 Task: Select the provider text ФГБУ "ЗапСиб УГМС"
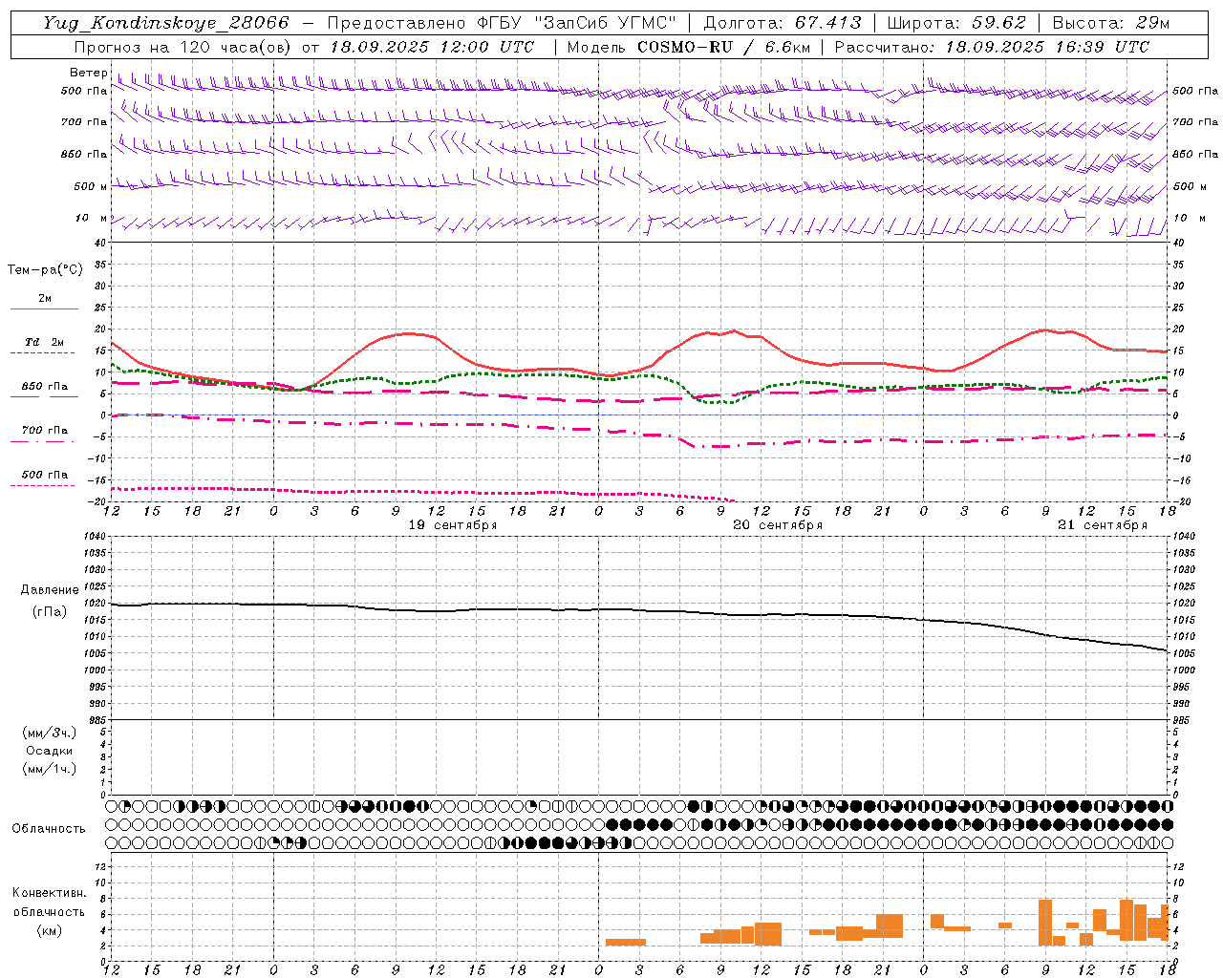(575, 23)
